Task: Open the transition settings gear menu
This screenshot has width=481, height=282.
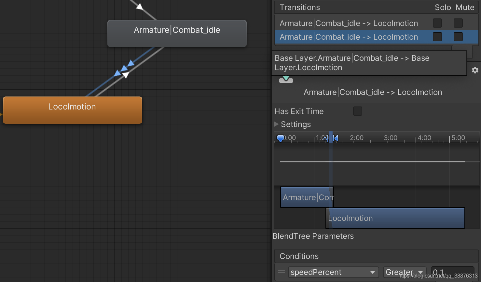Action: point(475,70)
